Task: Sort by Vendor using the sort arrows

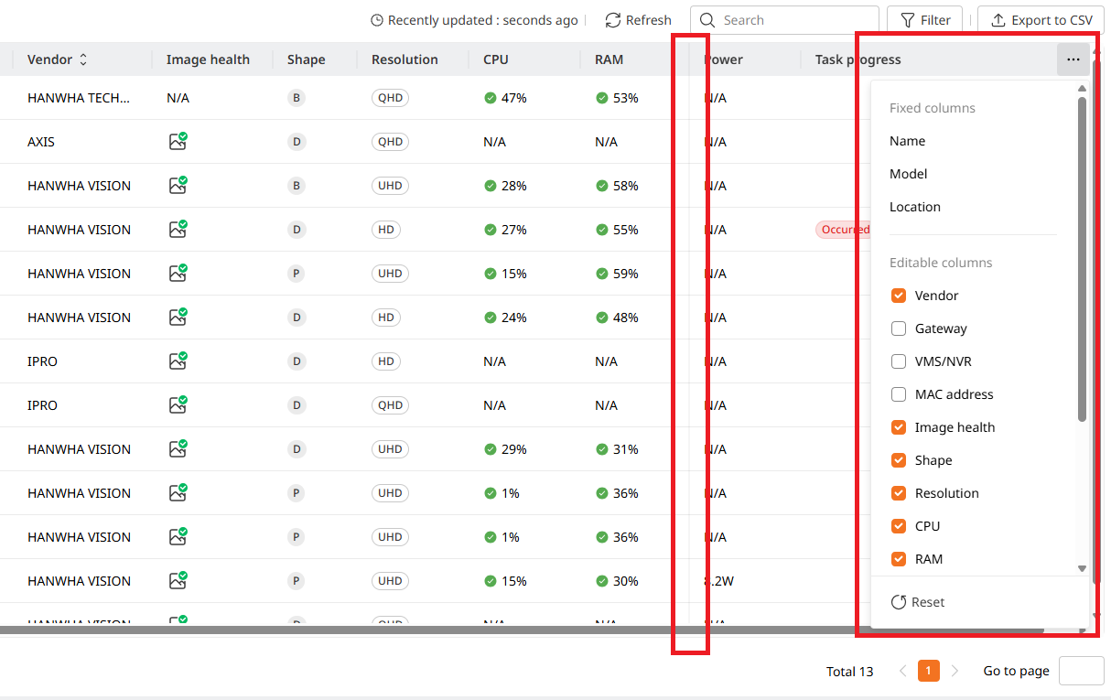Action: pos(83,59)
